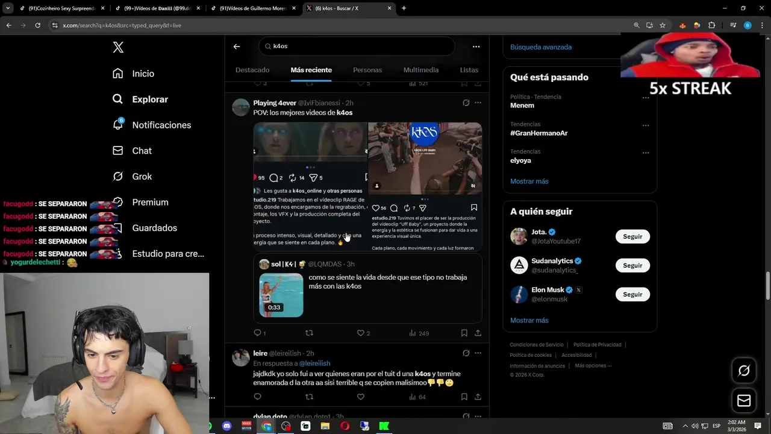Bookmark the Playing 4ever post
Screen dimensions: 771x434
pos(464,333)
